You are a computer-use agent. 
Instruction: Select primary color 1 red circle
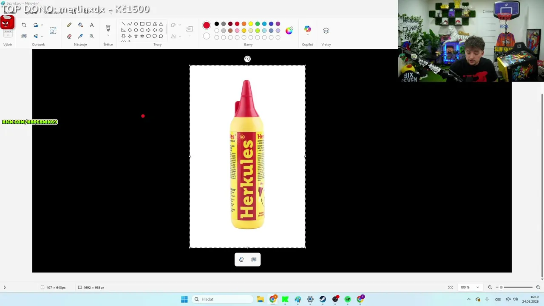click(x=206, y=25)
